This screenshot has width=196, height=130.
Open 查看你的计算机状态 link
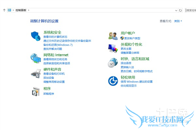55,37
